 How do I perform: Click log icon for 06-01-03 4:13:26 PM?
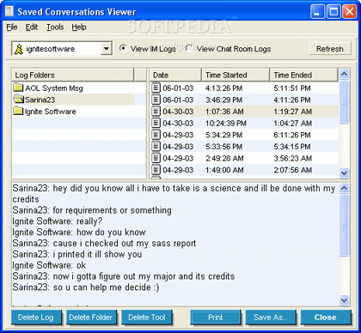tap(156, 88)
